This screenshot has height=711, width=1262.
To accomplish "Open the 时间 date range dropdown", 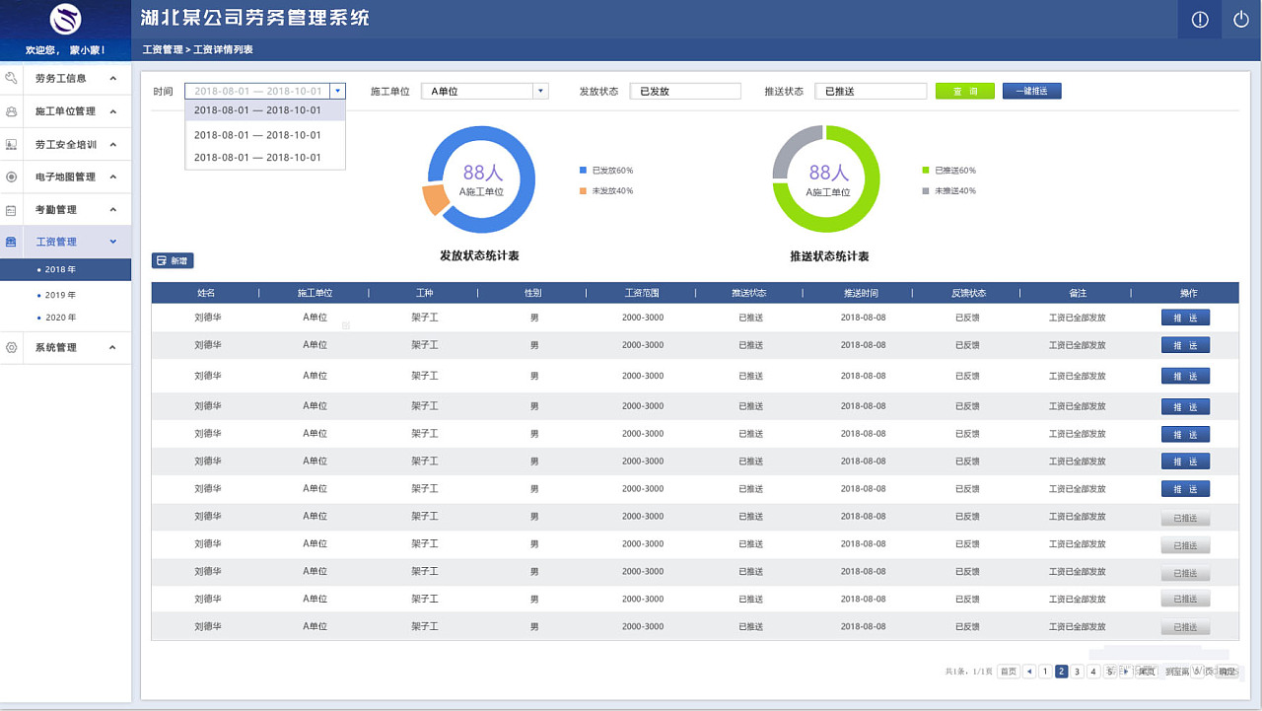I will click(x=338, y=90).
